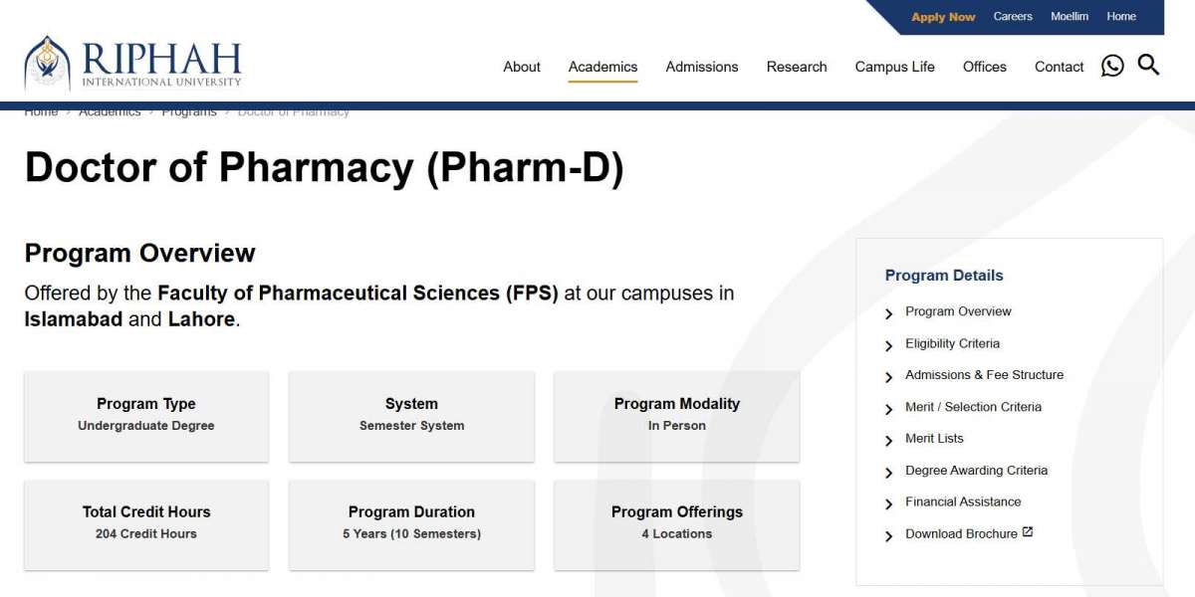Open the WhatsApp chat icon

pyautogui.click(x=1112, y=66)
